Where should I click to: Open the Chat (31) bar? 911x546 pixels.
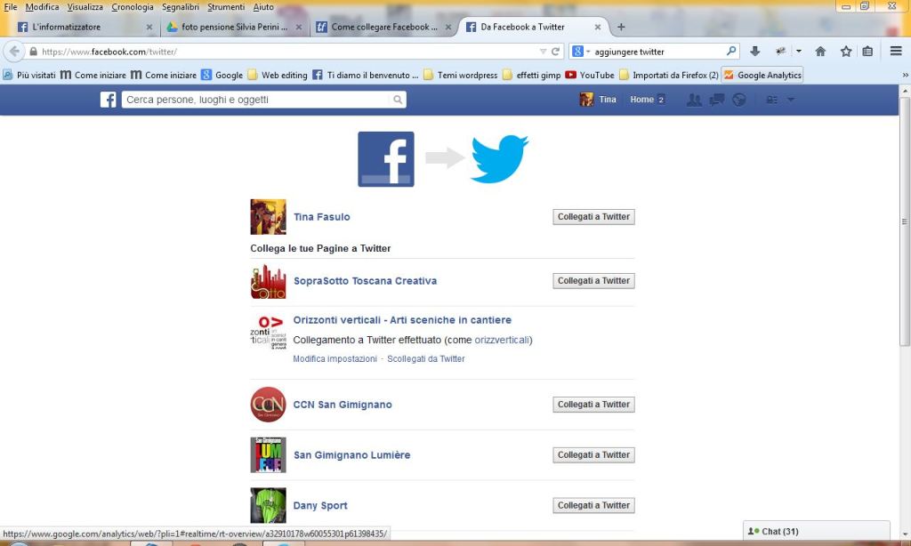point(817,531)
